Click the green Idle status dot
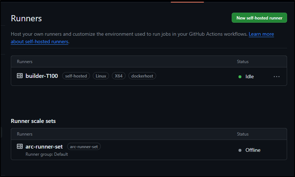295x177 pixels. [240, 77]
